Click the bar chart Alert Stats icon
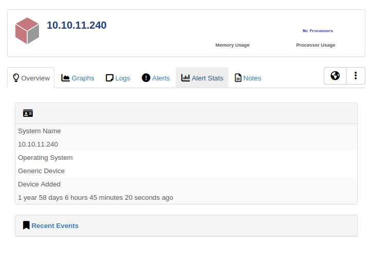This screenshot has height=270, width=368. point(185,78)
